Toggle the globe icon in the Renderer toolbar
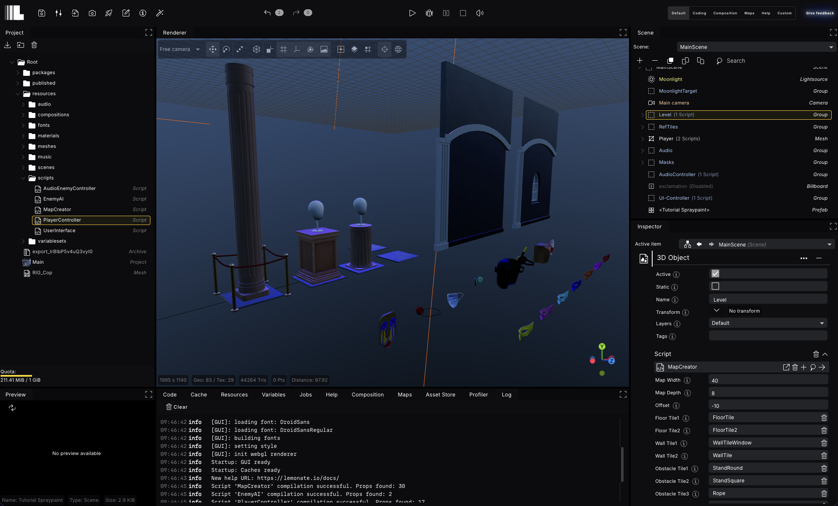Viewport: 838px width, 506px height. point(398,49)
